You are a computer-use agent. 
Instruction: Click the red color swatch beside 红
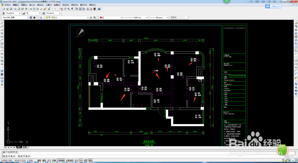click(101, 18)
